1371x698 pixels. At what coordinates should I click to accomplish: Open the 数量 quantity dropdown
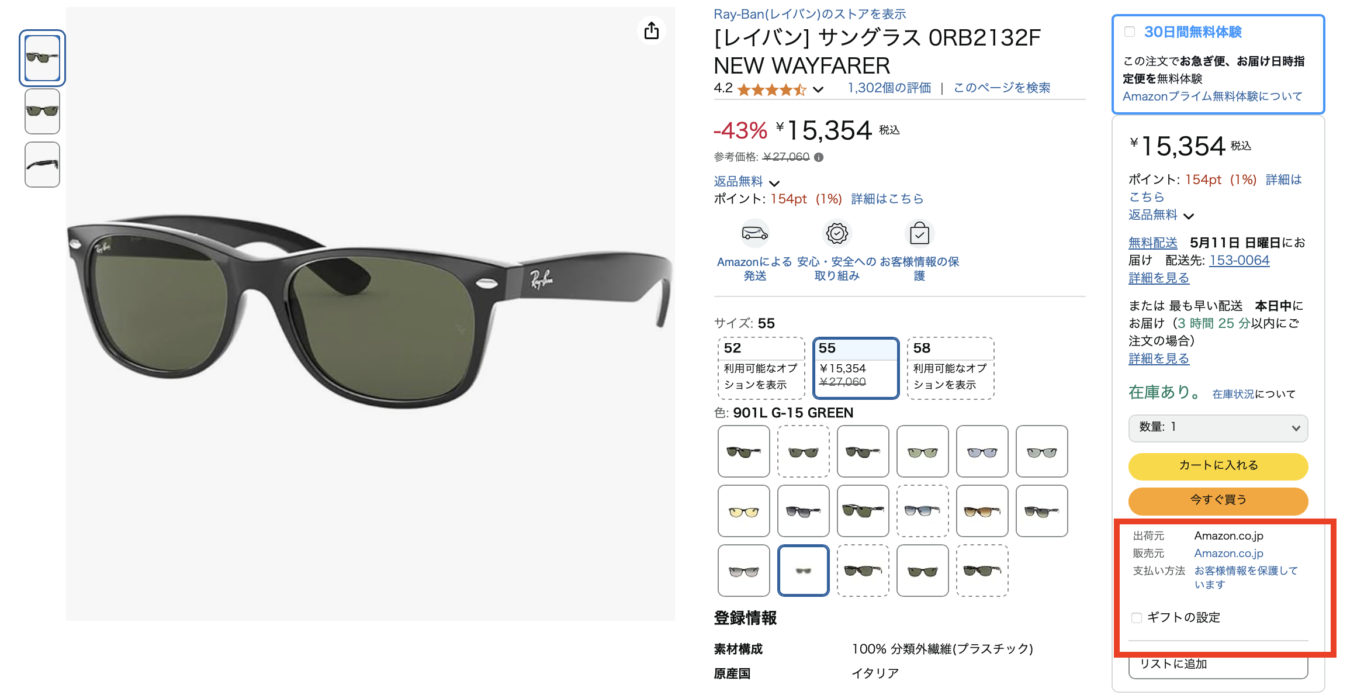(1218, 428)
